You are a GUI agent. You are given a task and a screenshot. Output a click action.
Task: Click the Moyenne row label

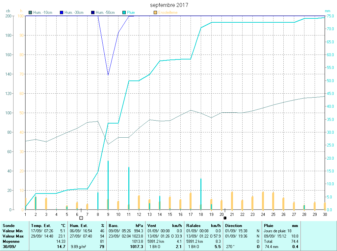pos(11,241)
